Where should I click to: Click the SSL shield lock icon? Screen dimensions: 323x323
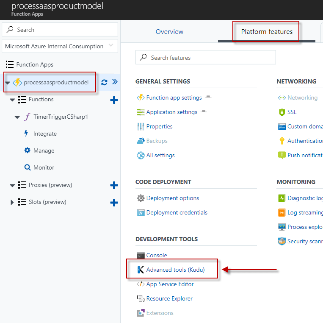click(x=282, y=112)
